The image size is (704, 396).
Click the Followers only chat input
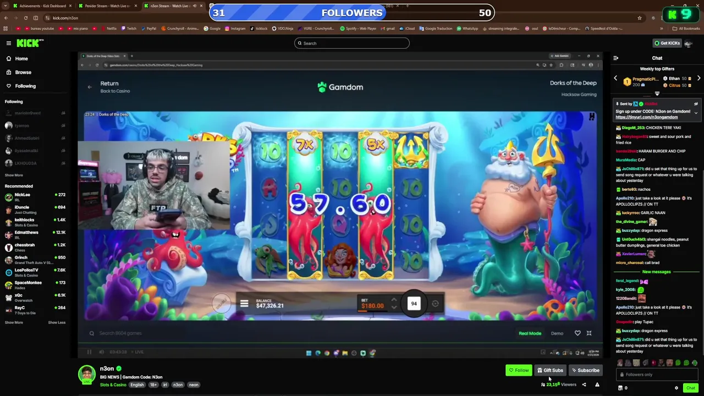[x=657, y=375]
